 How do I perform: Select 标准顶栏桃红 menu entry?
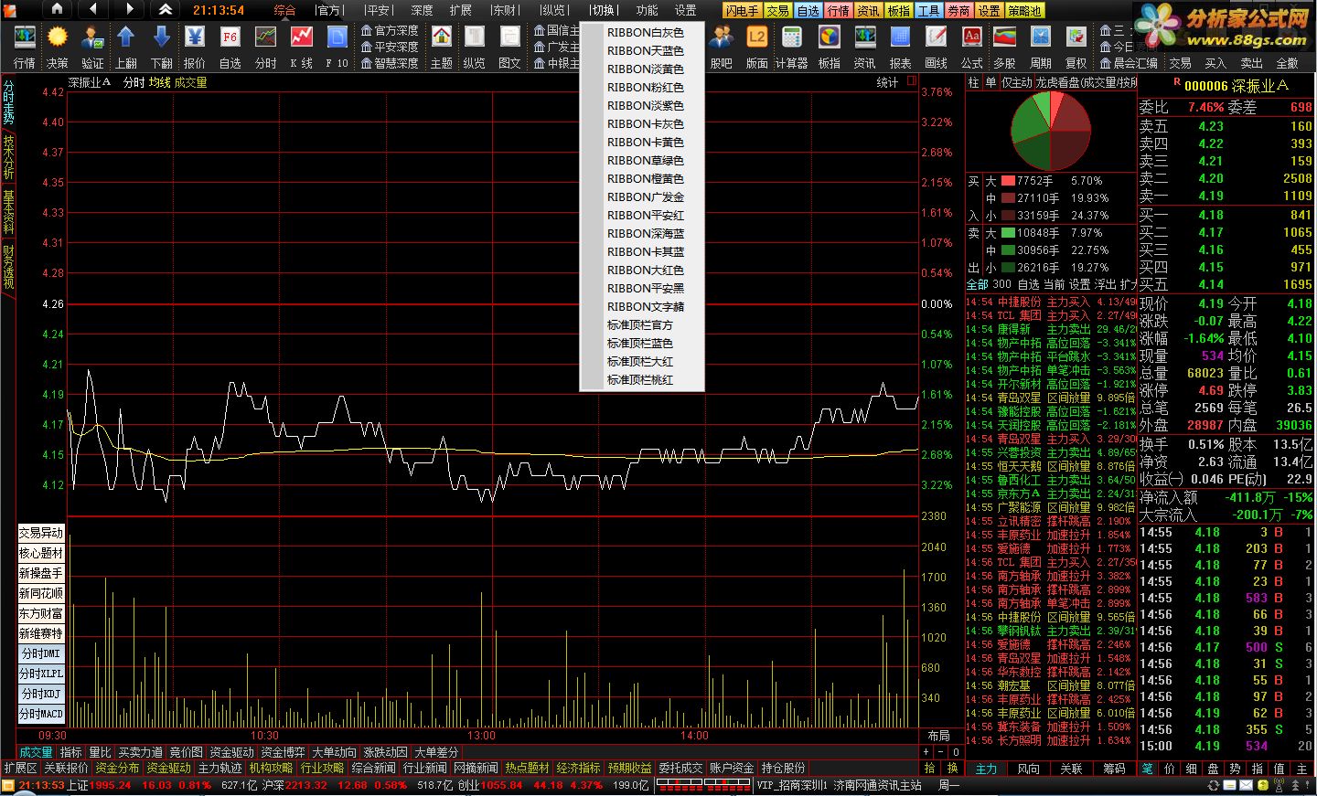642,379
